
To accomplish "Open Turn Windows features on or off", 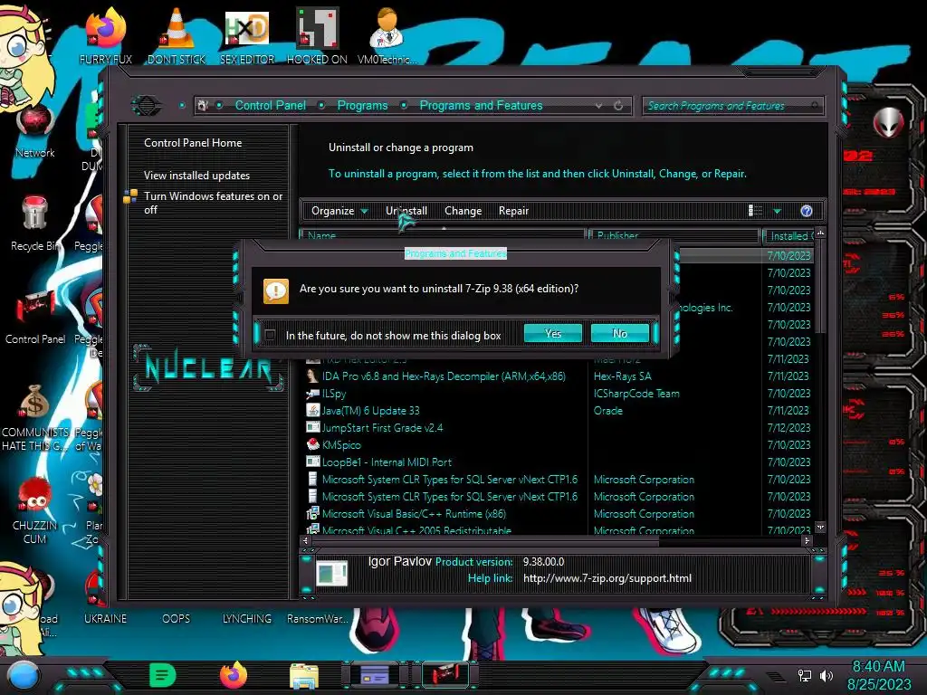I will pyautogui.click(x=213, y=203).
